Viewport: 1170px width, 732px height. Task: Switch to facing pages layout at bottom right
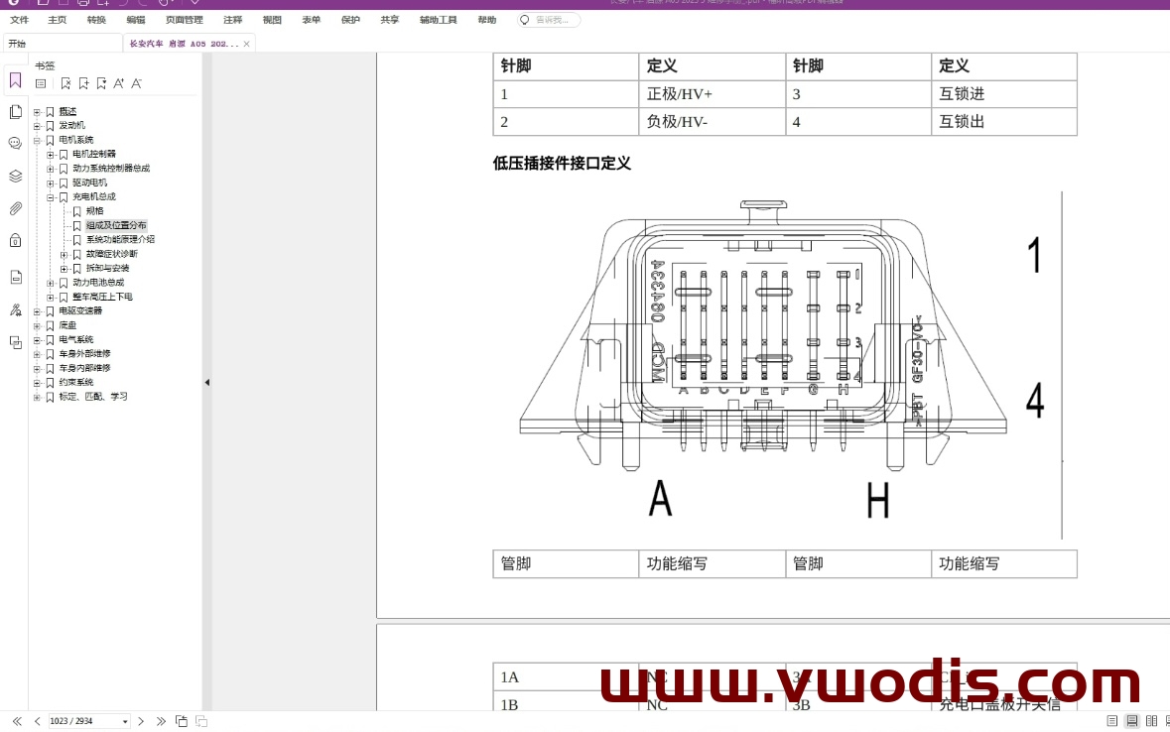(x=1151, y=721)
